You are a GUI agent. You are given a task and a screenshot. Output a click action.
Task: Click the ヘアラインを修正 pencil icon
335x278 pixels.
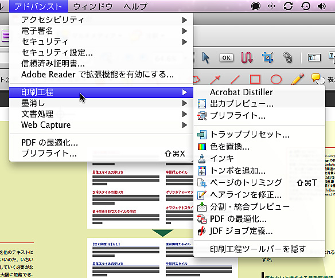[202, 195]
